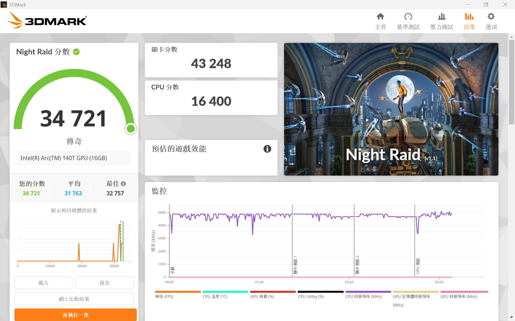Image resolution: width=515 pixels, height=321 pixels.
Task: Click the main score 34 721
Action: tap(73, 118)
